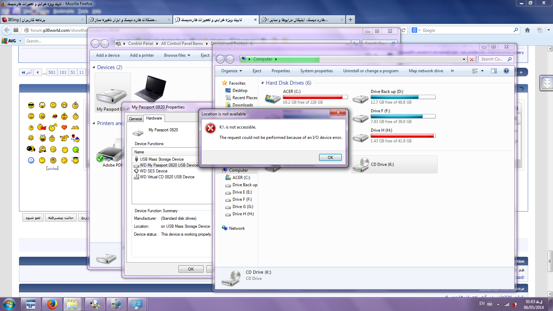The image size is (553, 311).
Task: Show more toolbar commands chevron
Action: coord(452,71)
